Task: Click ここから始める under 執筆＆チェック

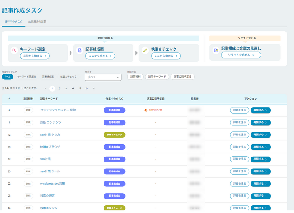Action: 166,56
